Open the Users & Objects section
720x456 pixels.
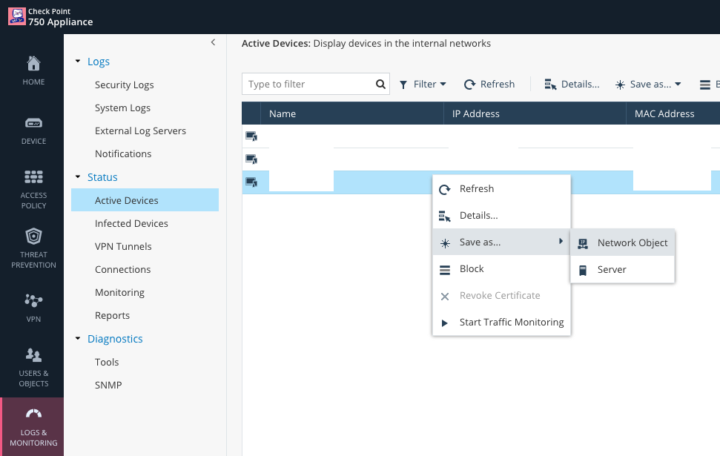point(33,367)
